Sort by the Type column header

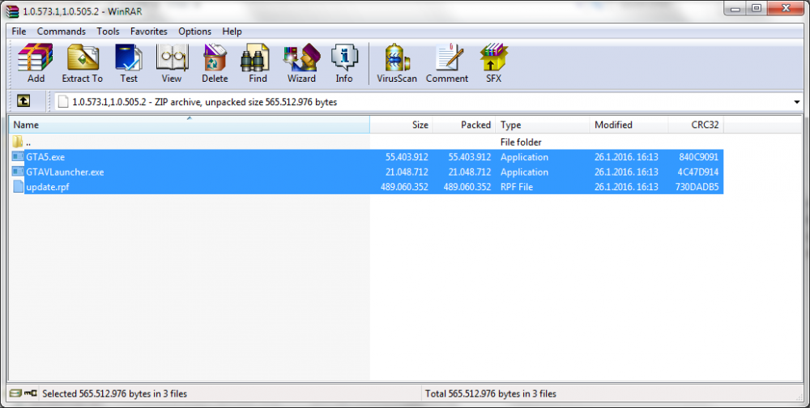(543, 125)
